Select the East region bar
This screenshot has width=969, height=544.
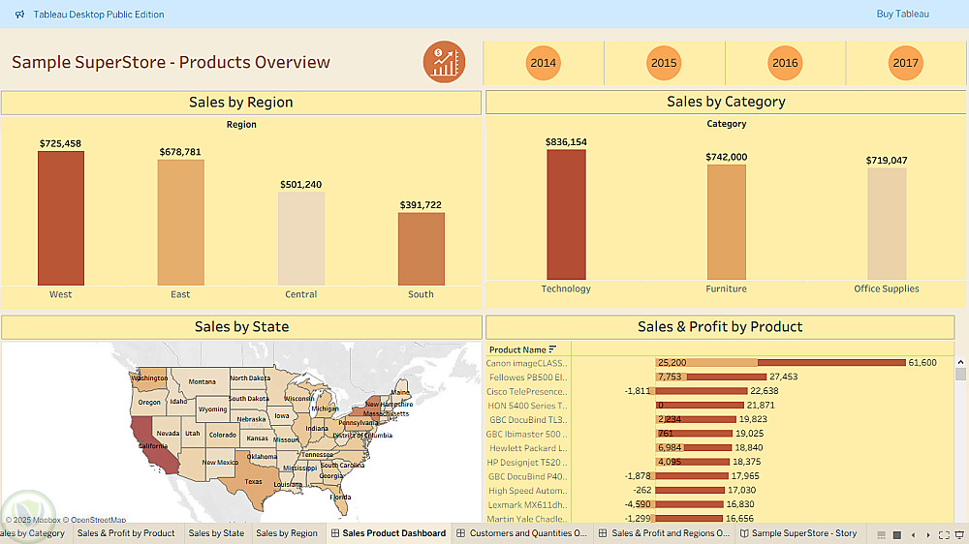[x=180, y=223]
